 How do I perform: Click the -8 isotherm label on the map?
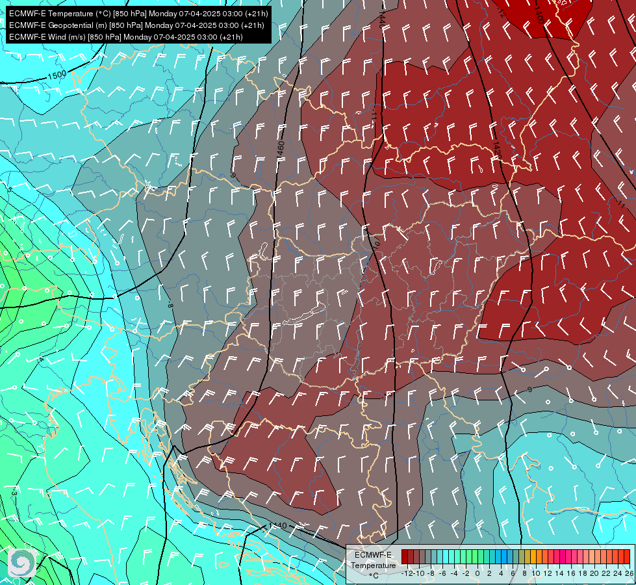170,304
